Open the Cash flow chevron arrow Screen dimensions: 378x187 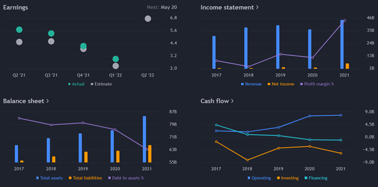232,101
